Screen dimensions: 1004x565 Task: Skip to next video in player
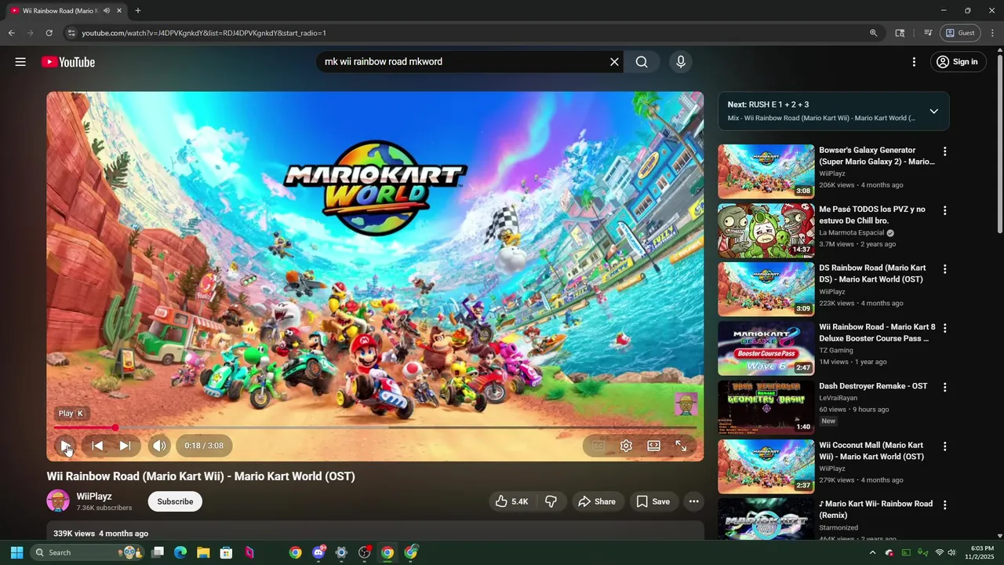pos(125,446)
